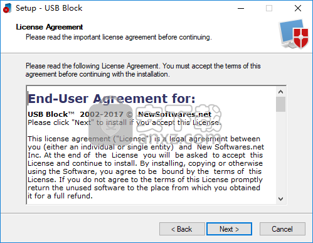Click the bold "USB Block™" text in license
The image size is (313, 243).
pos(51,114)
